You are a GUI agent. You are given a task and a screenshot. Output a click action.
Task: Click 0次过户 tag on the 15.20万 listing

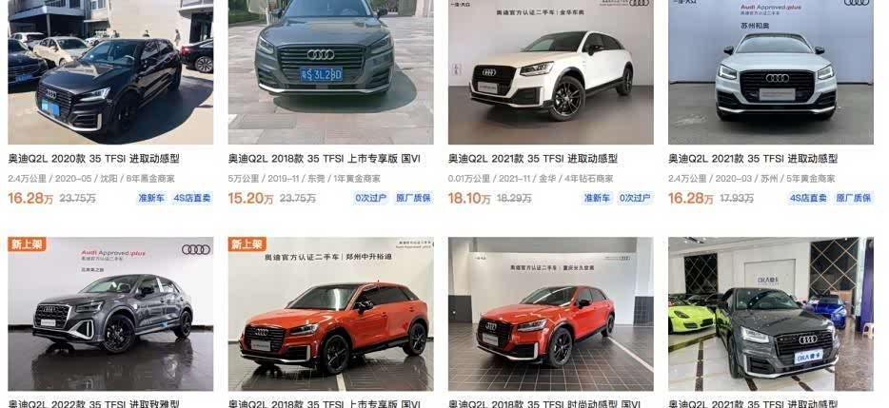pos(371,199)
